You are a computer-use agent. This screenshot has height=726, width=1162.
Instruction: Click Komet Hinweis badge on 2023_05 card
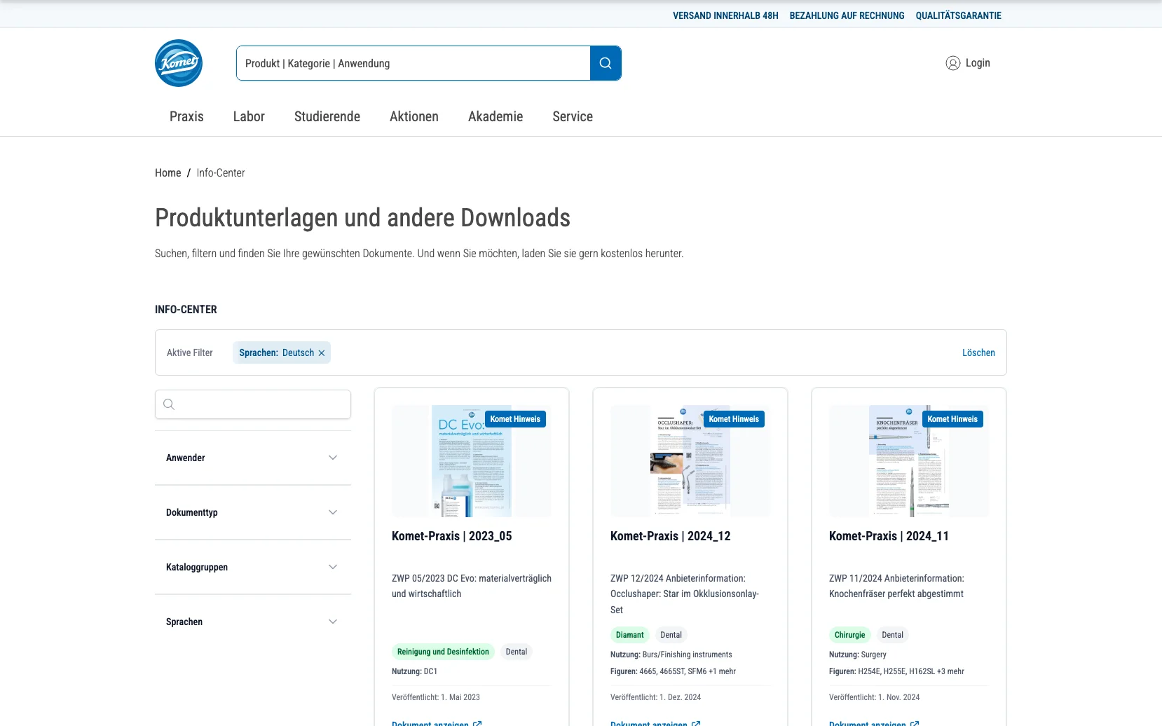(515, 419)
